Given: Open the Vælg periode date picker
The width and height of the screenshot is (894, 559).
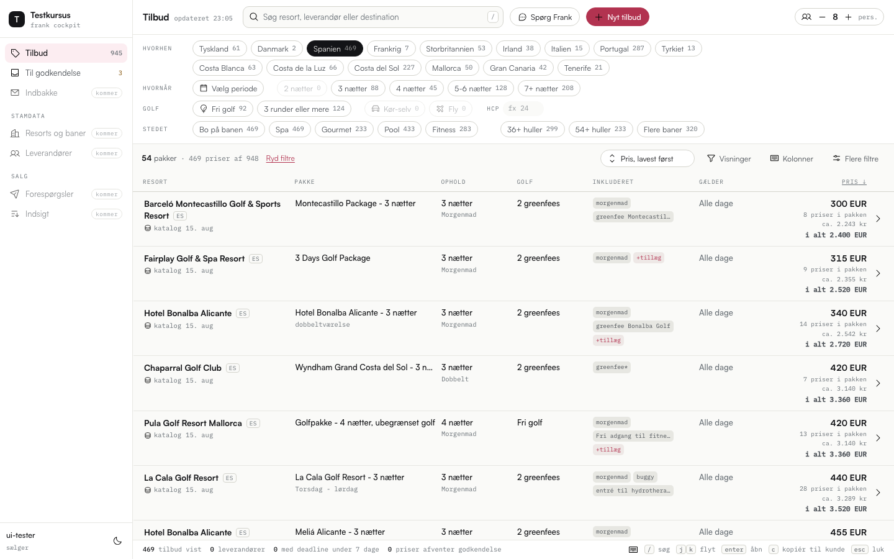Looking at the screenshot, I should (228, 89).
